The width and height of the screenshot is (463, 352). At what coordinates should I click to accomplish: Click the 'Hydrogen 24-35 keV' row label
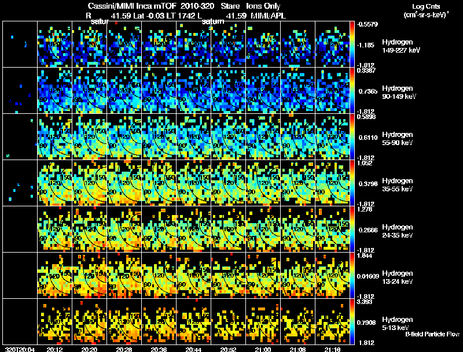click(x=398, y=231)
